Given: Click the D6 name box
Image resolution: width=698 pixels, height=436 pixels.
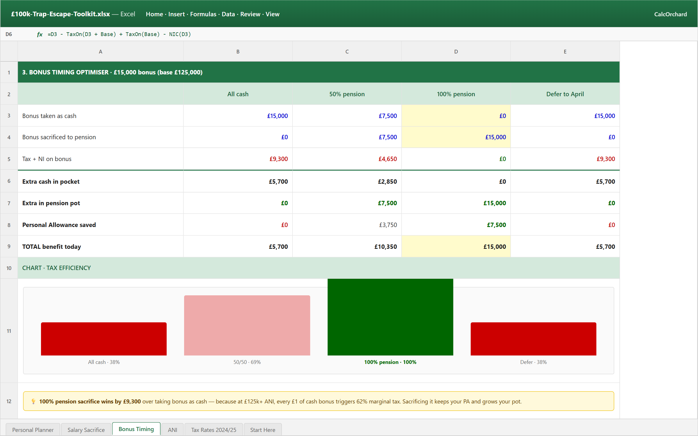Looking at the screenshot, I should pos(9,34).
